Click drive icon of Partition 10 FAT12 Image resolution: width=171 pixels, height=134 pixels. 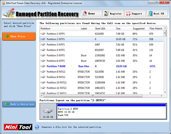pos(43,82)
